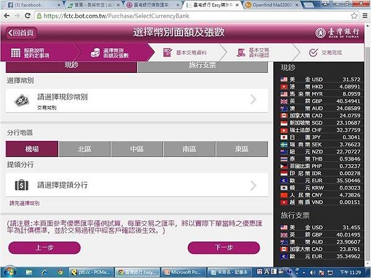
Task: Click the 下一步 next step button
Action: (224, 248)
